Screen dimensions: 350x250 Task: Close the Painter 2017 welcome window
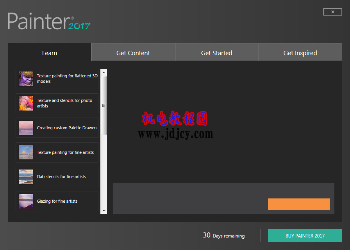(332, 12)
